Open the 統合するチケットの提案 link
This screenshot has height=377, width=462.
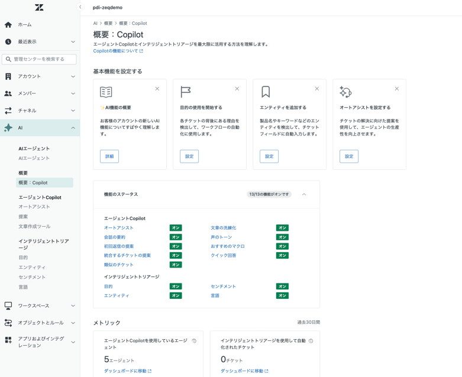[127, 256]
